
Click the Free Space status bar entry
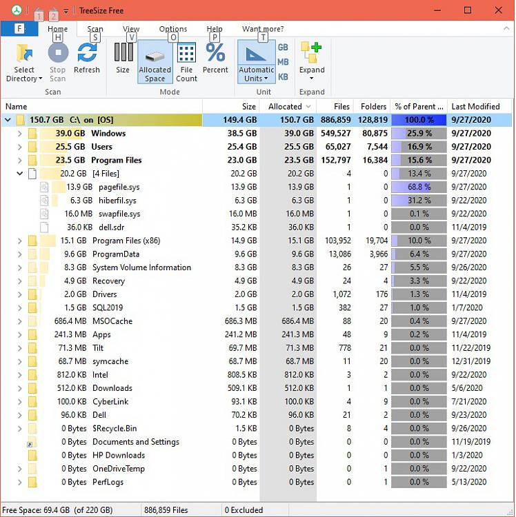coord(57,510)
